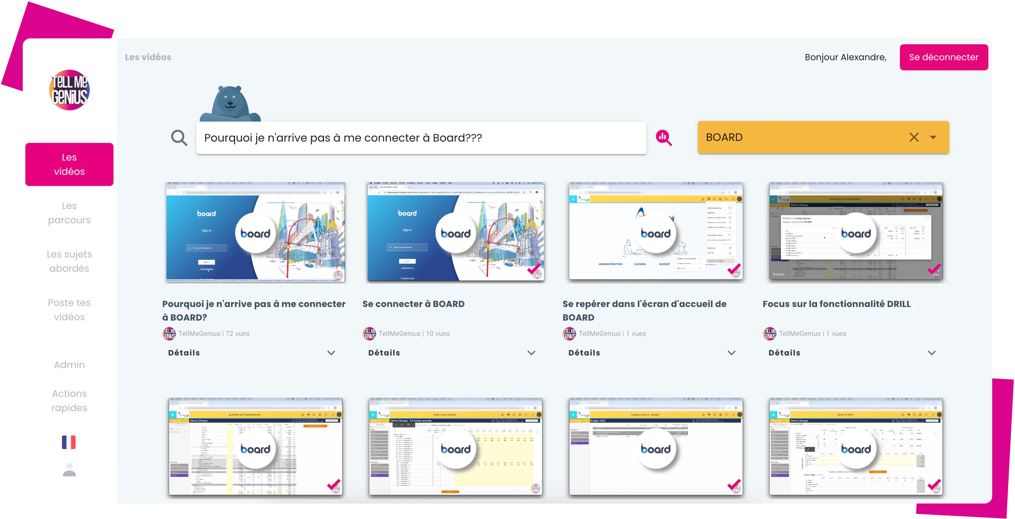The height and width of the screenshot is (519, 1015).
Task: Expand Détails for Focus sur la fonctionnalité DRILL
Action: pos(853,353)
